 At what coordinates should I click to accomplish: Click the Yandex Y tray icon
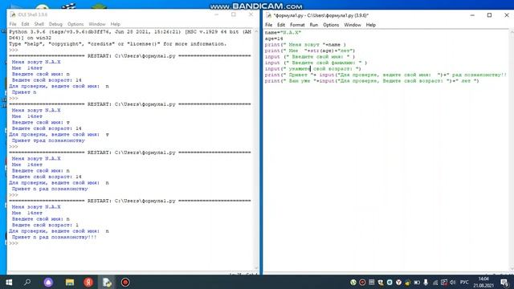point(398,282)
